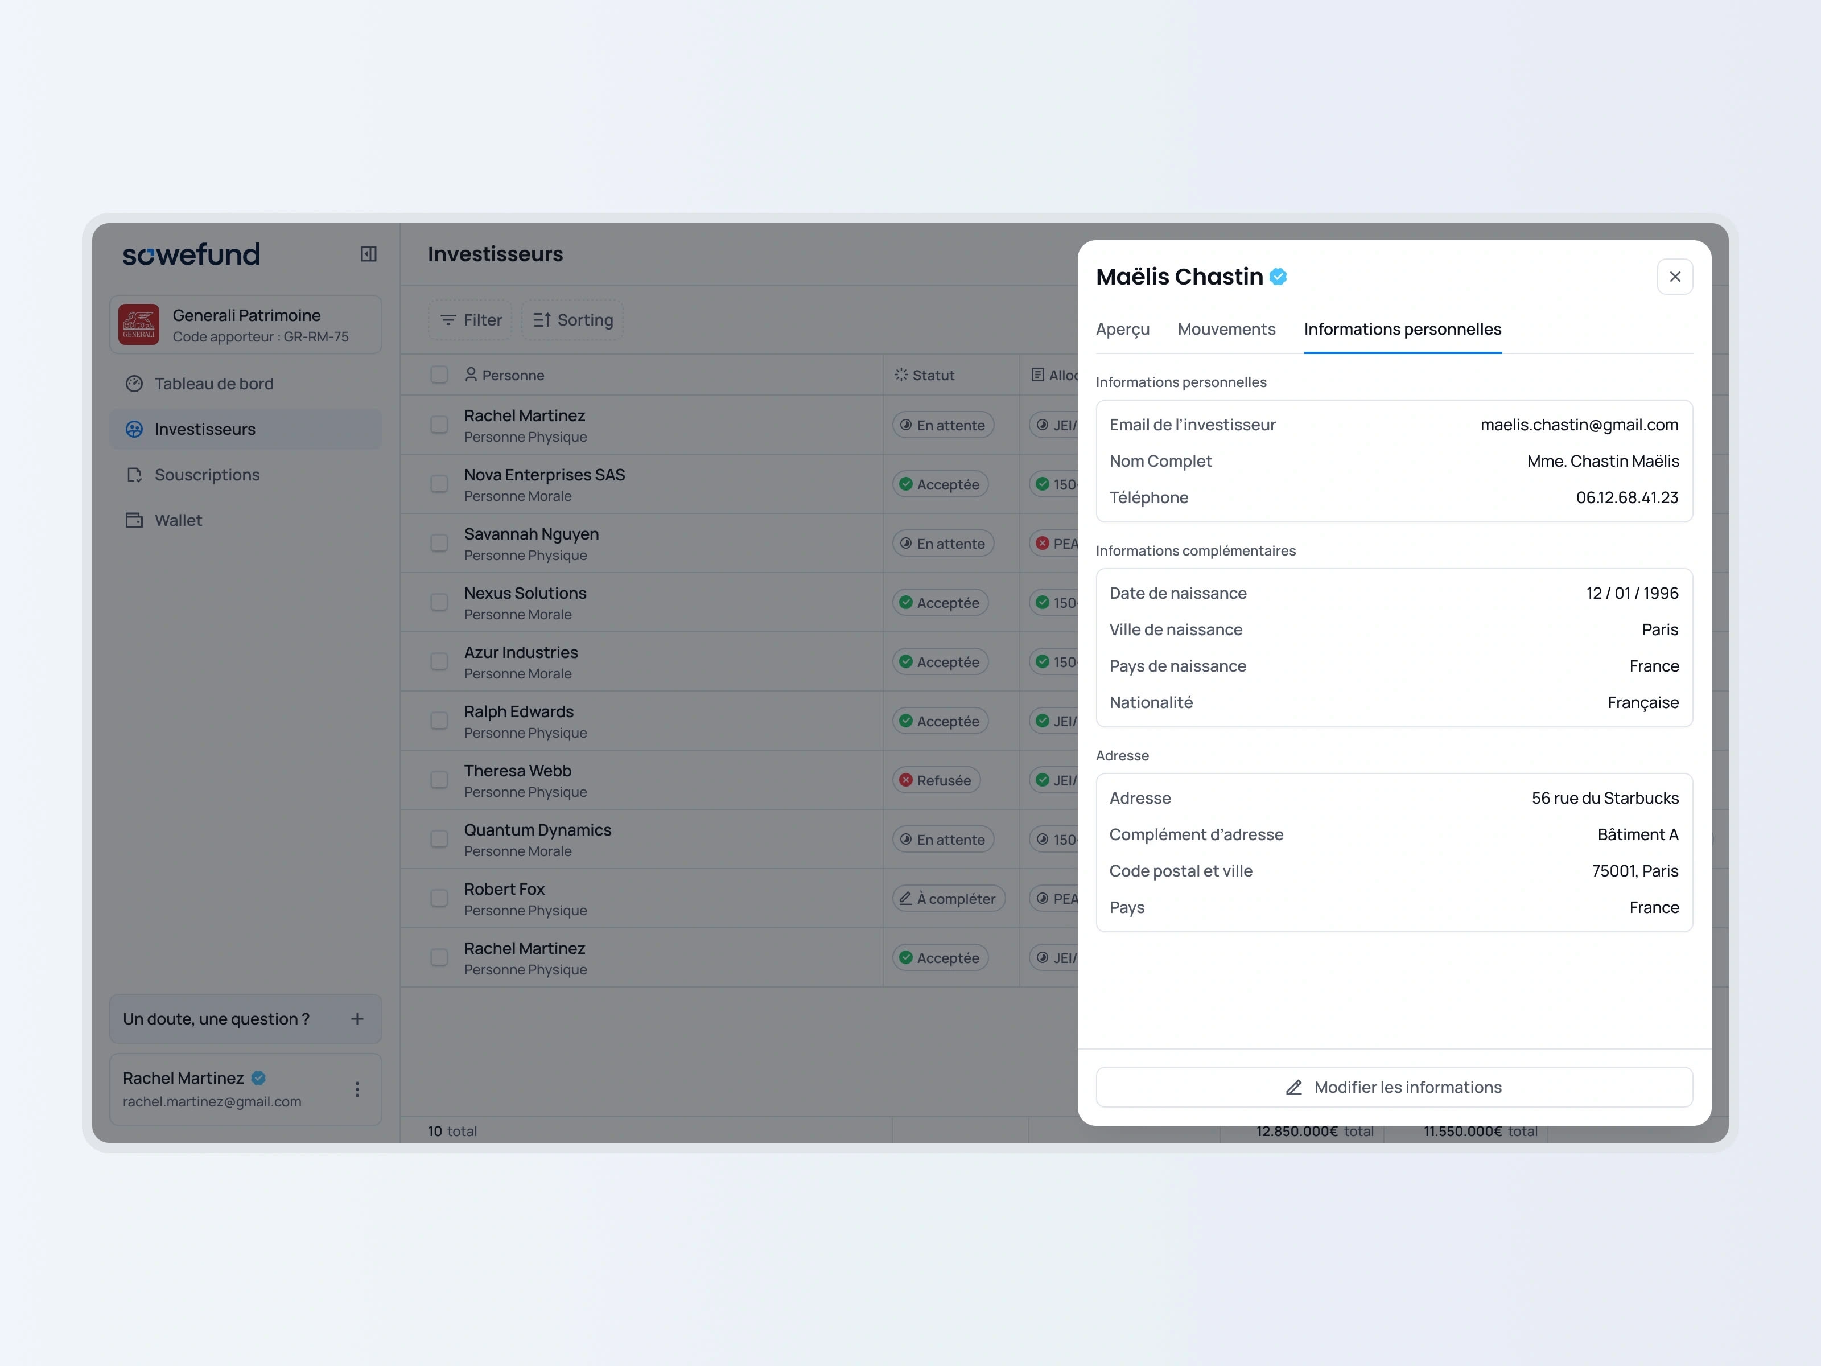
Task: Open the Sorting options
Action: pyautogui.click(x=573, y=319)
